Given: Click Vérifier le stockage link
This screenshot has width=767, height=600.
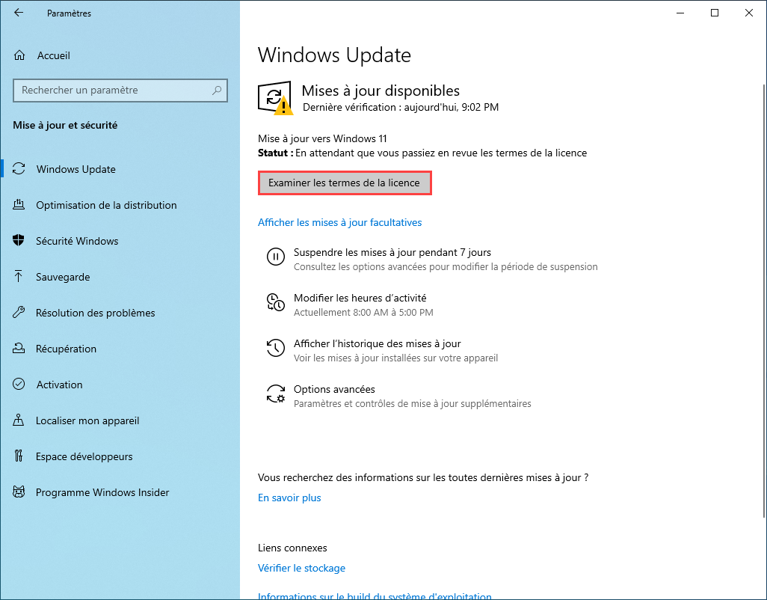Looking at the screenshot, I should [301, 568].
